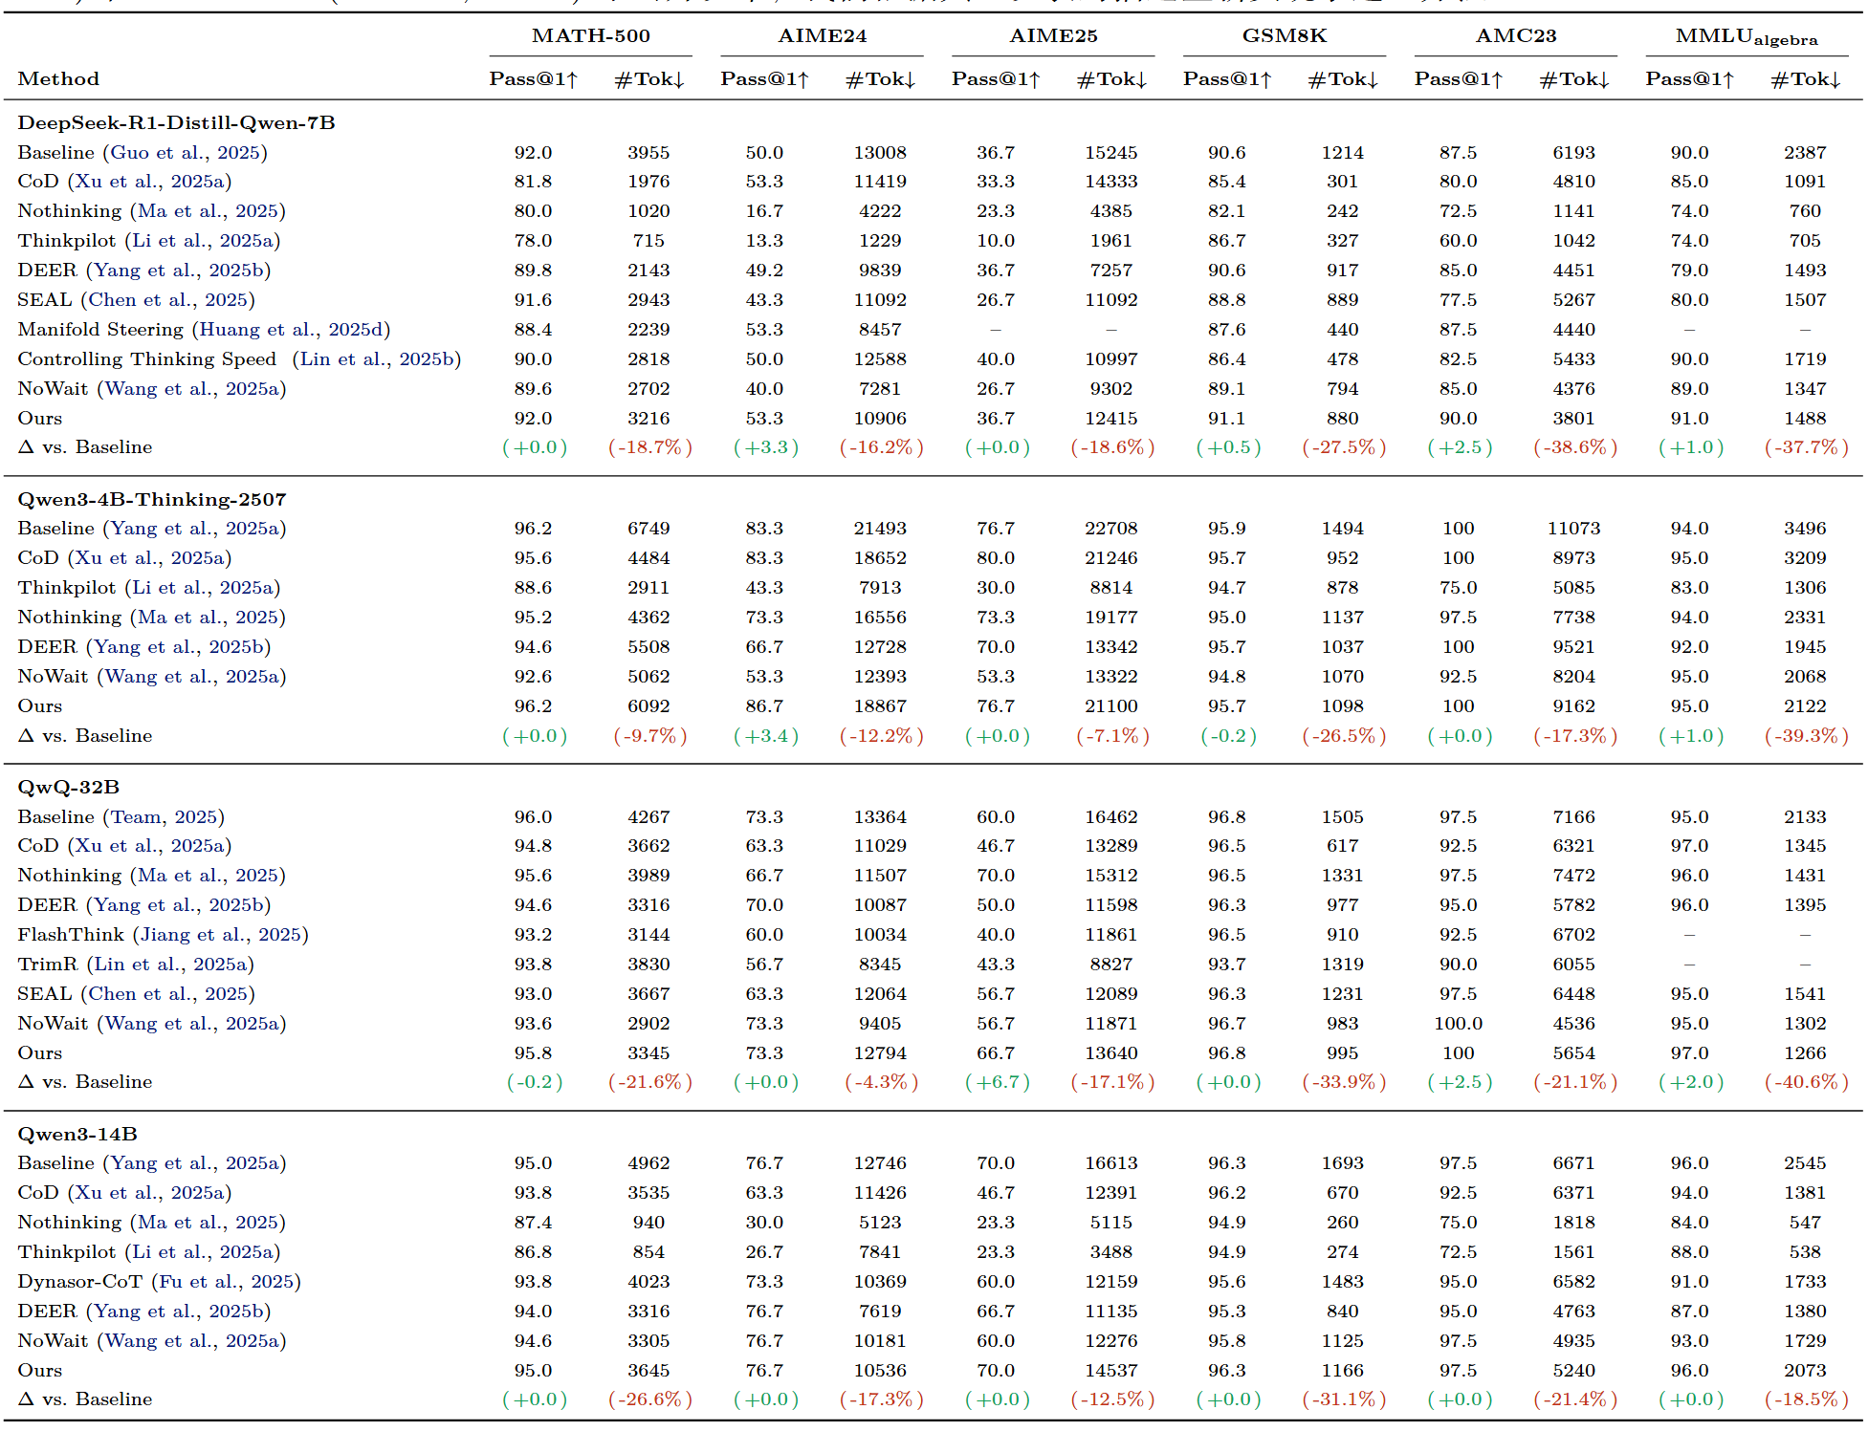Open Ma et al., 2025 in DeepSeek Nothinking row

click(208, 210)
